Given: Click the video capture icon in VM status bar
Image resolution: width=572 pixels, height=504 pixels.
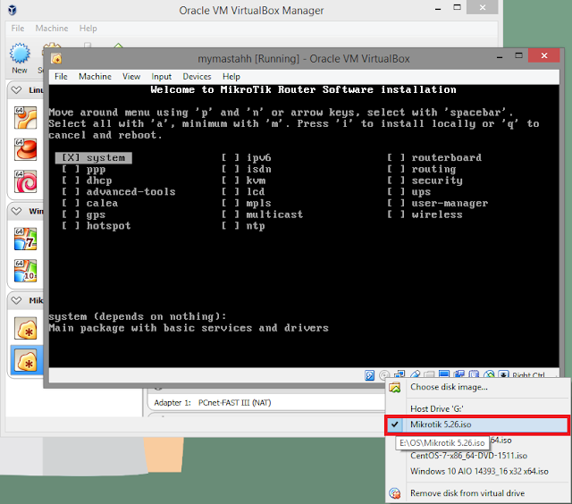Looking at the screenshot, I should pos(458,374).
